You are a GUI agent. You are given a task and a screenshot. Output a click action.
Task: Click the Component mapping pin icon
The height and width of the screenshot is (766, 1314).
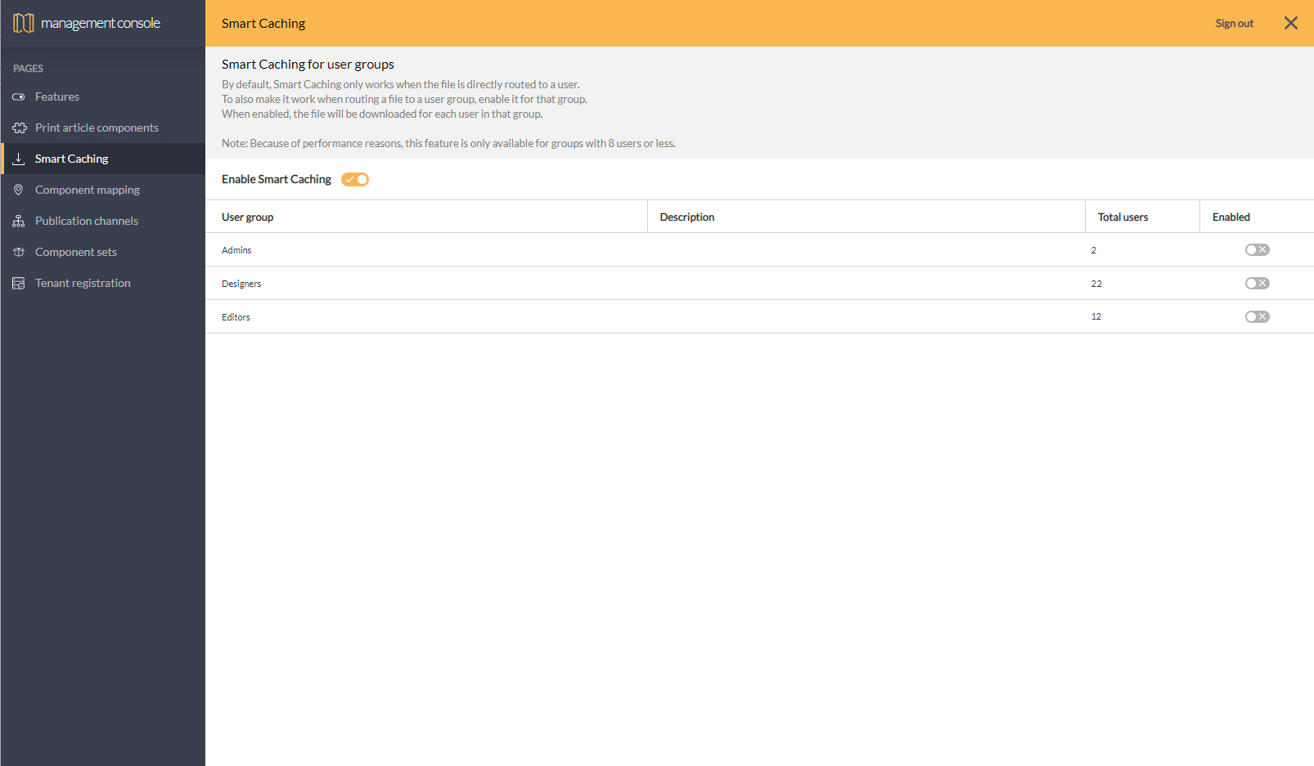(19, 190)
